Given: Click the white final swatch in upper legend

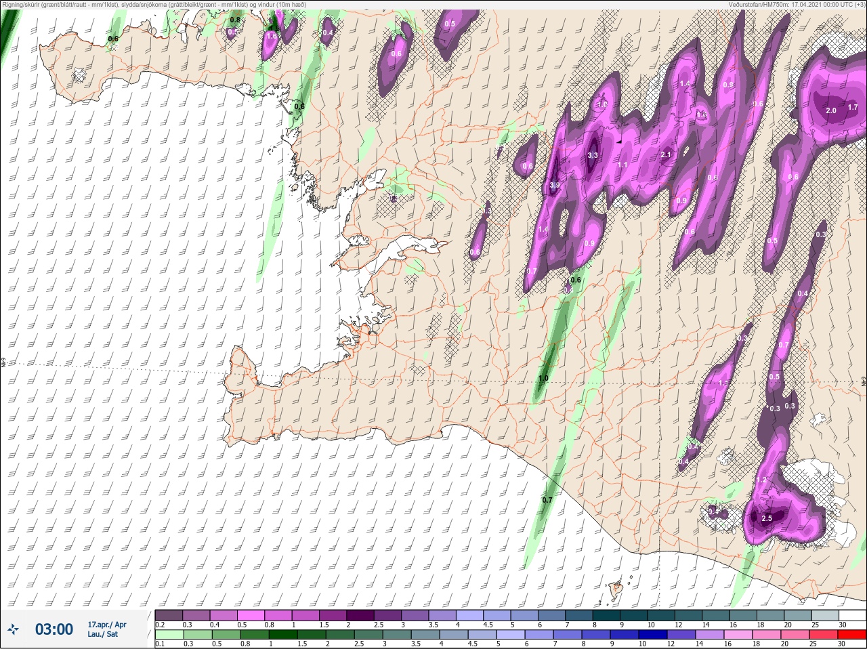Looking at the screenshot, I should pos(852,615).
